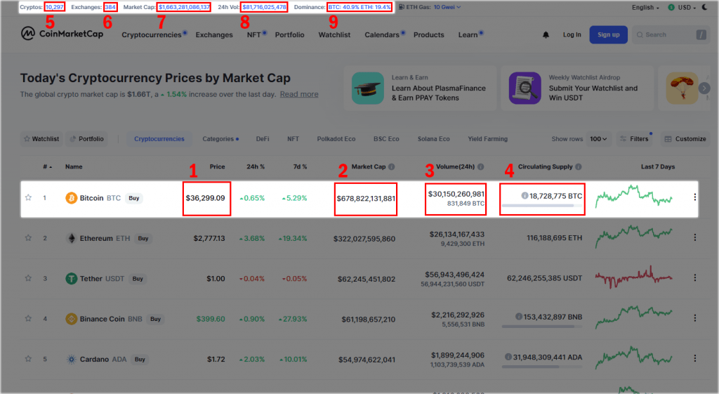Select the Yield Farming tab
This screenshot has width=719, height=394.
(x=487, y=139)
